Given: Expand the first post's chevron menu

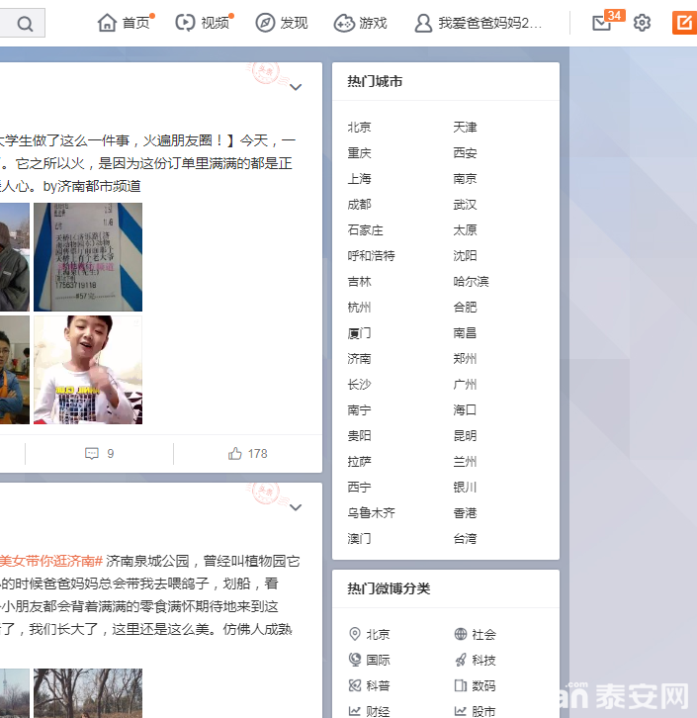Looking at the screenshot, I should [296, 87].
